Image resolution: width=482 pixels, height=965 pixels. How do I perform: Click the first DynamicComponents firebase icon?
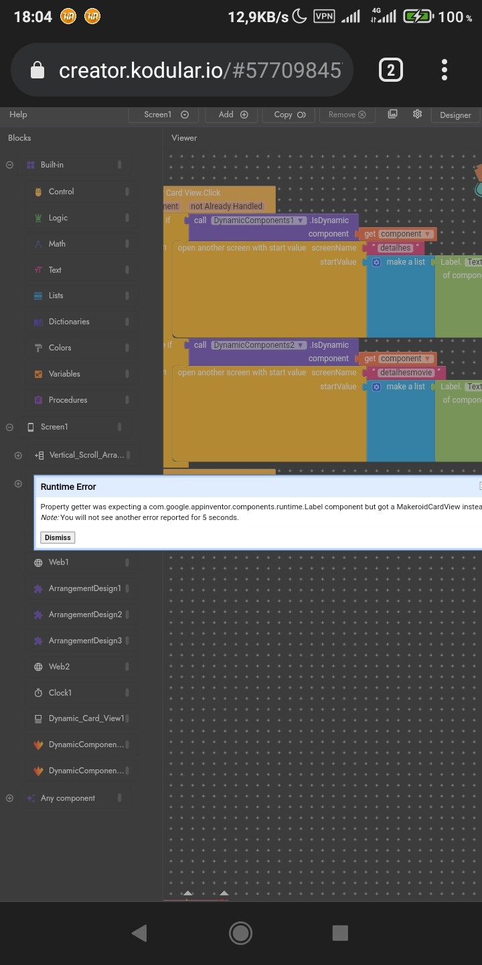click(x=38, y=745)
